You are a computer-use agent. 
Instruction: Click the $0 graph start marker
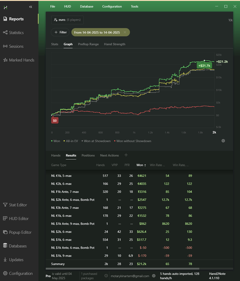coord(55,120)
